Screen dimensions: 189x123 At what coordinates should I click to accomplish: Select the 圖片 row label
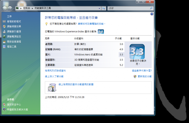click(x=48, y=54)
